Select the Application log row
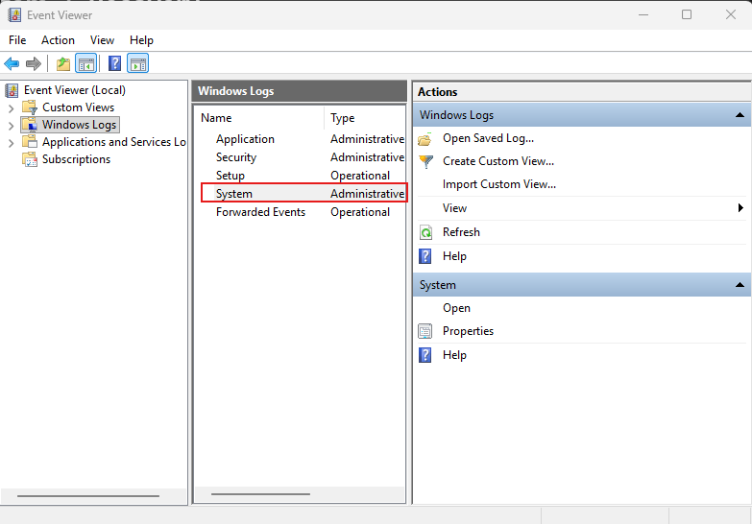 (x=303, y=139)
